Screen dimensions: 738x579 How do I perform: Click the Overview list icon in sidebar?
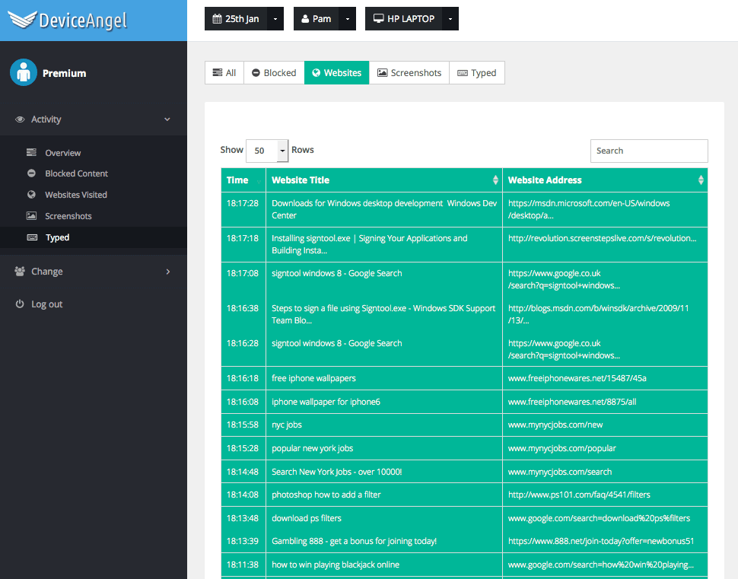(x=31, y=152)
